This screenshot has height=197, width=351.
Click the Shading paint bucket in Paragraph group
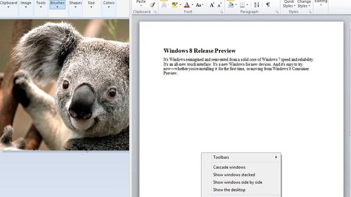tap(231, 5)
